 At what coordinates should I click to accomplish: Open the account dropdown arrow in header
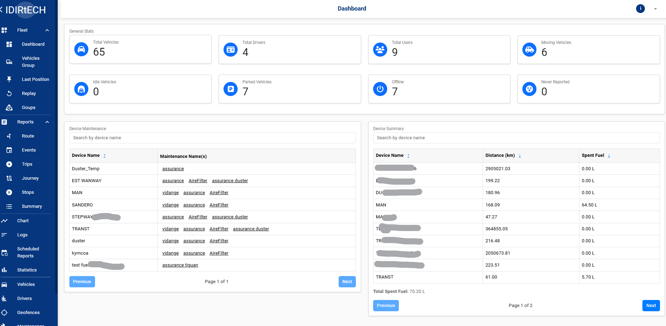[x=655, y=9]
